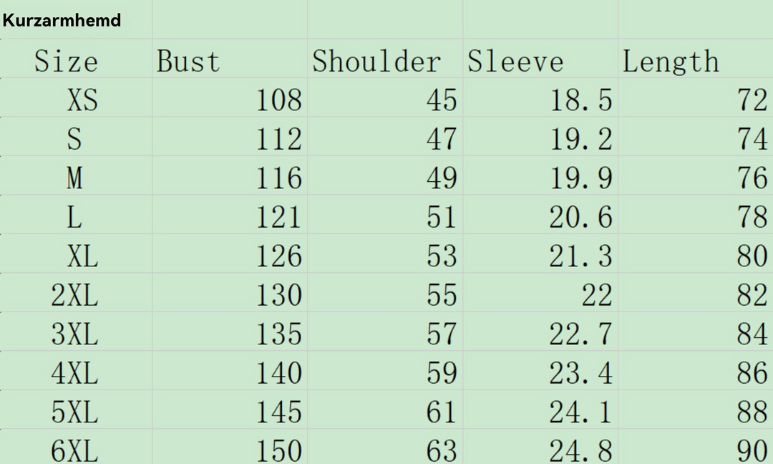Viewport: 773px width, 464px height.
Task: Select length value 86 in 4XL row
Action: pos(696,370)
